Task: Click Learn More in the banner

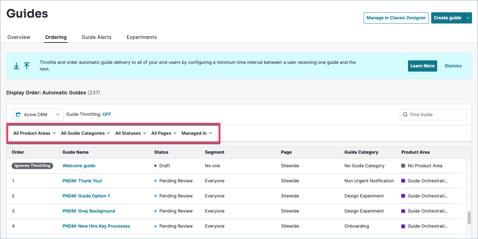Action: coord(422,66)
